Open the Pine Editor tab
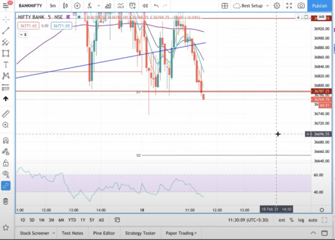Viewport: 335px width, 240px height. (x=104, y=233)
